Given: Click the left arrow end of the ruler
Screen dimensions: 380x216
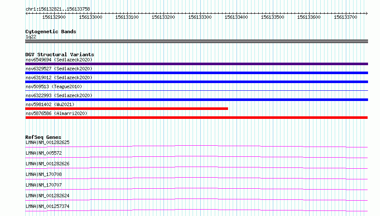Looking at the screenshot, I should 26,13.
